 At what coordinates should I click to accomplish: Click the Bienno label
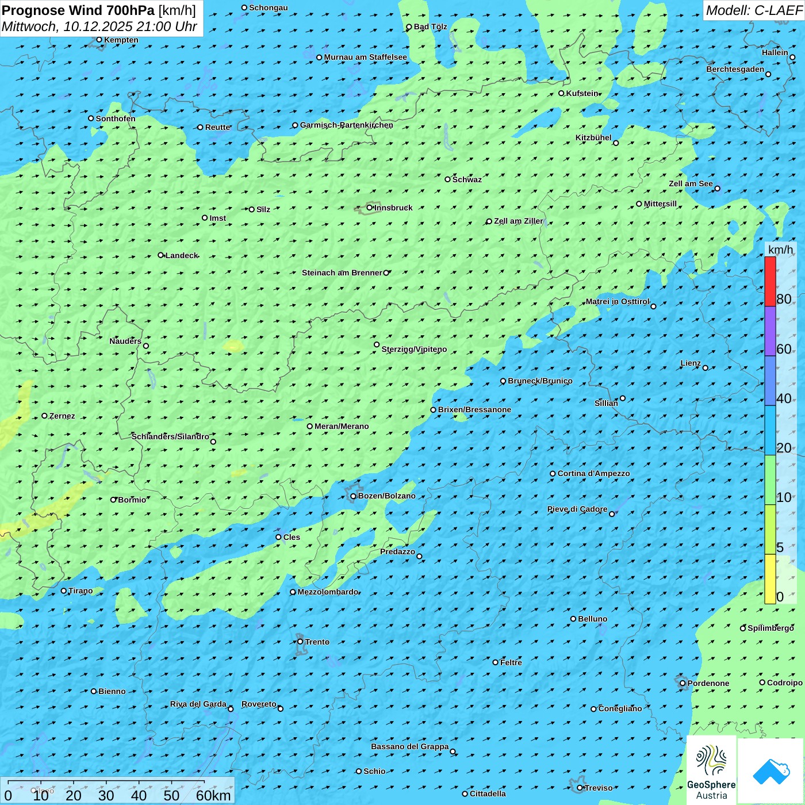(112, 691)
